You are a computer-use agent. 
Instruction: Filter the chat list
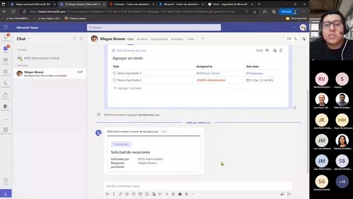pos(74,39)
